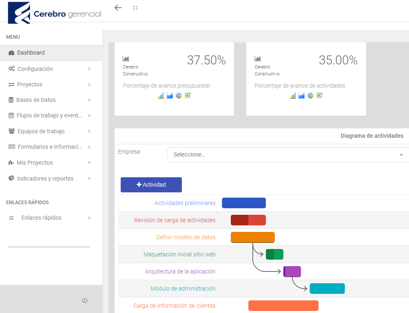Click the Actividades preliminares label link

185,203
